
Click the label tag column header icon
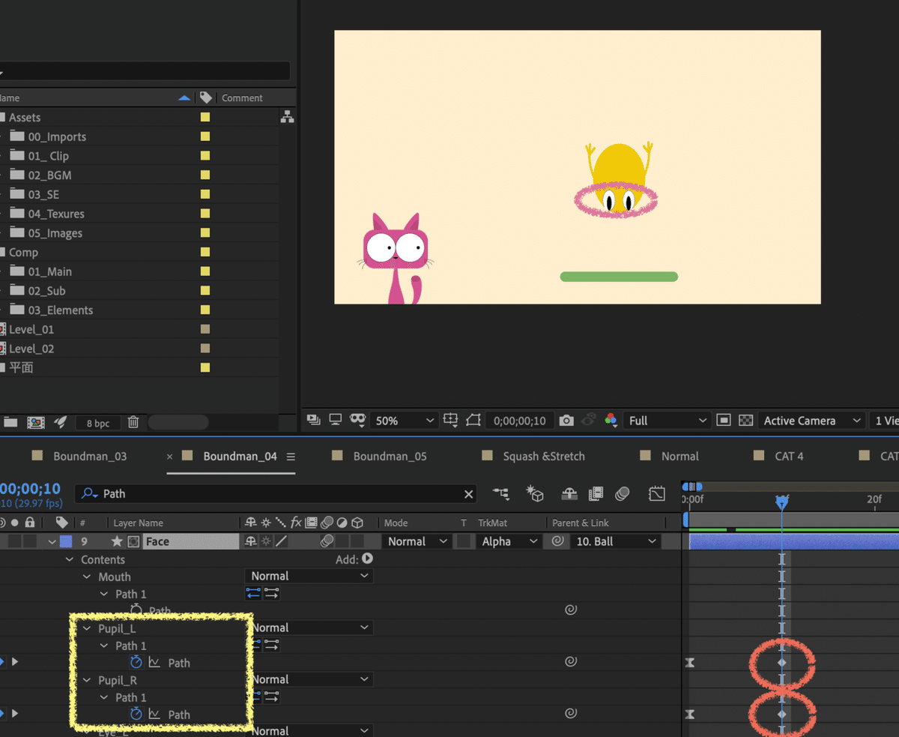point(61,523)
